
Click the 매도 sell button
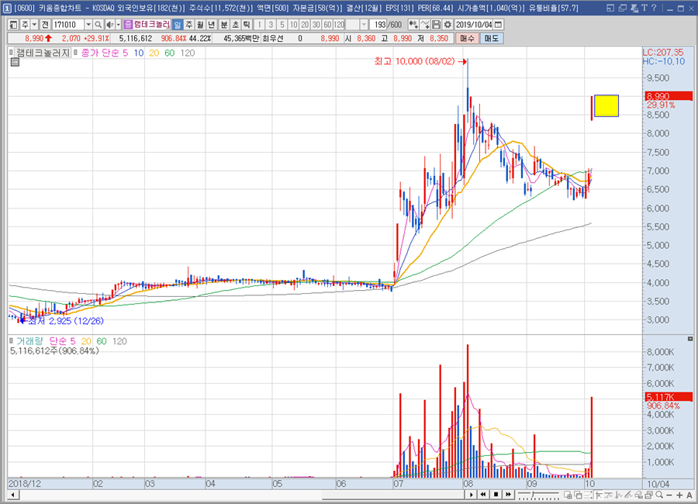click(492, 38)
